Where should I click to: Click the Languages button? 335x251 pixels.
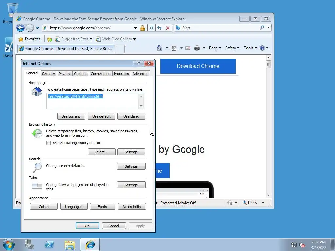coord(74,207)
